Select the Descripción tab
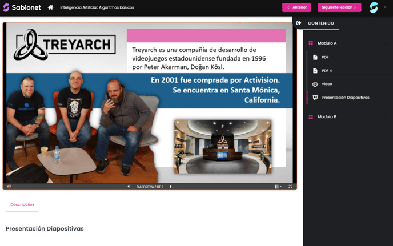 click(x=22, y=205)
